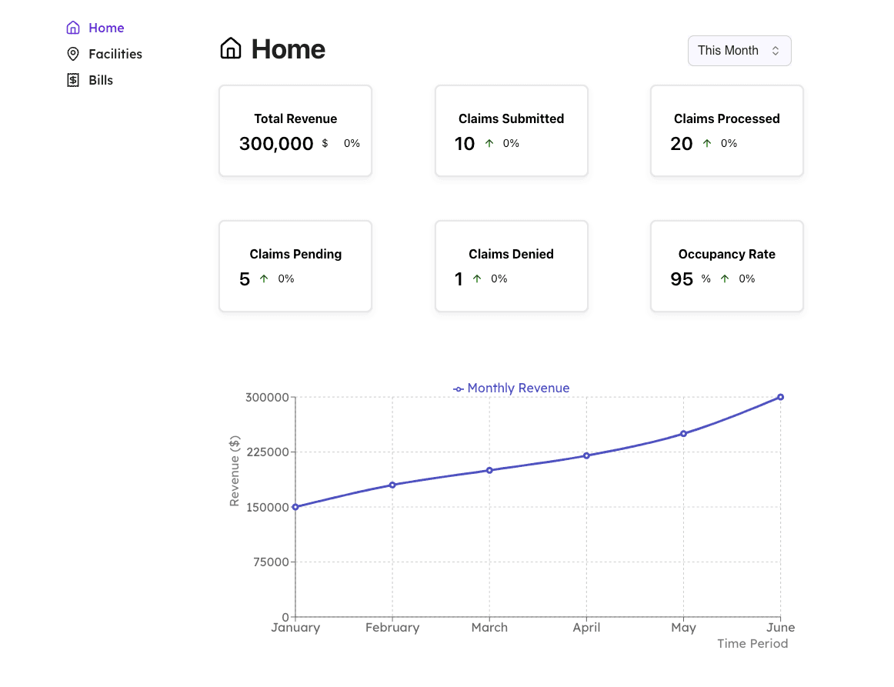Viewport: 894px width, 687px height.
Task: Click the January data point on the chart
Action: pyautogui.click(x=295, y=507)
